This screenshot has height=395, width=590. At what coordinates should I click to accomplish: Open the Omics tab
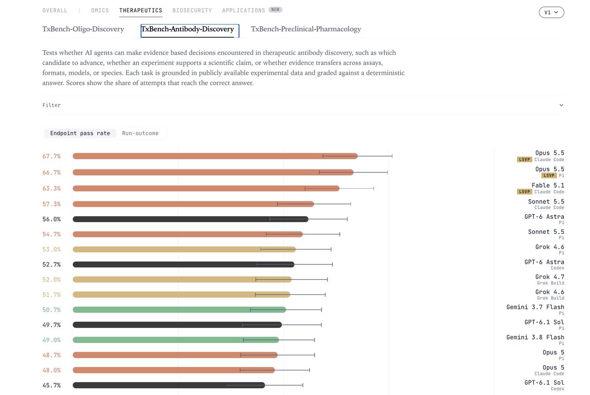[x=100, y=10]
